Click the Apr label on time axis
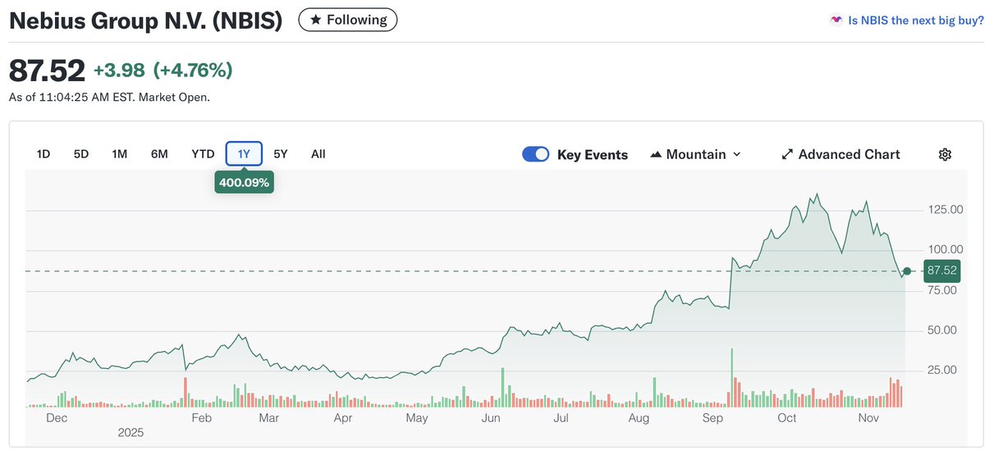This screenshot has width=985, height=450. tap(343, 418)
